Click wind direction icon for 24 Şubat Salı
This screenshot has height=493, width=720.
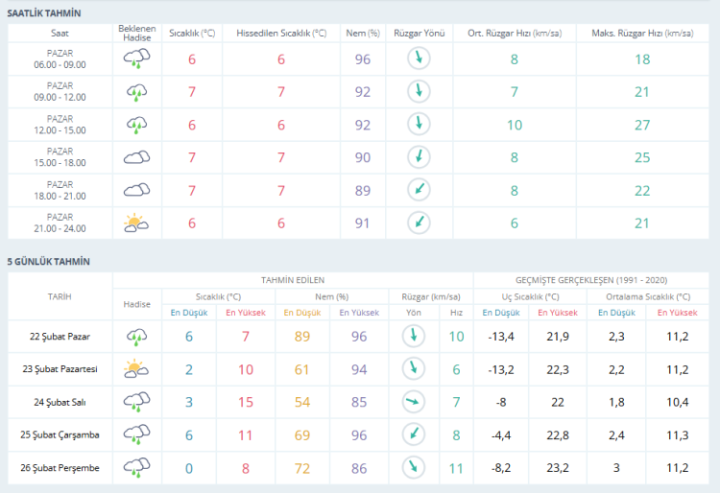414,401
